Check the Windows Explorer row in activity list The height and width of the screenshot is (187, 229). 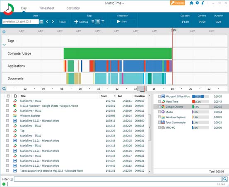pos(7,115)
